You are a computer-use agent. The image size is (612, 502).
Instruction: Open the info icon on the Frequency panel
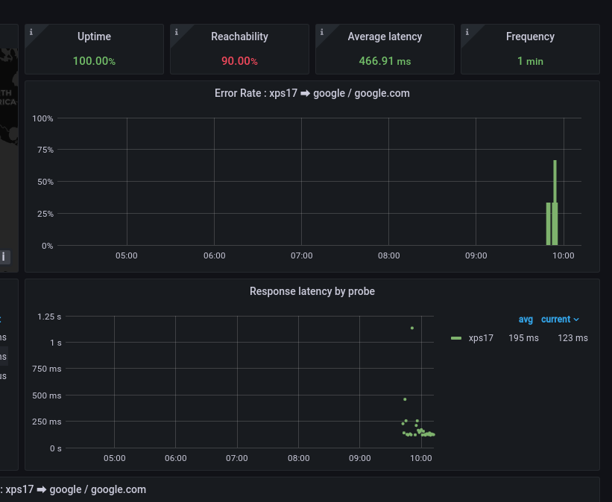coord(467,31)
